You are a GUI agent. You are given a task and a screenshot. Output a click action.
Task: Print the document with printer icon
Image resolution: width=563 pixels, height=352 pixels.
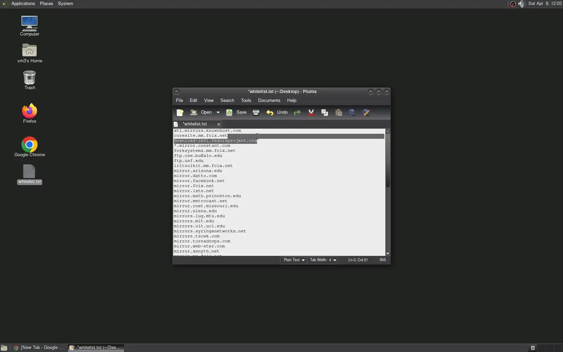[x=256, y=113]
